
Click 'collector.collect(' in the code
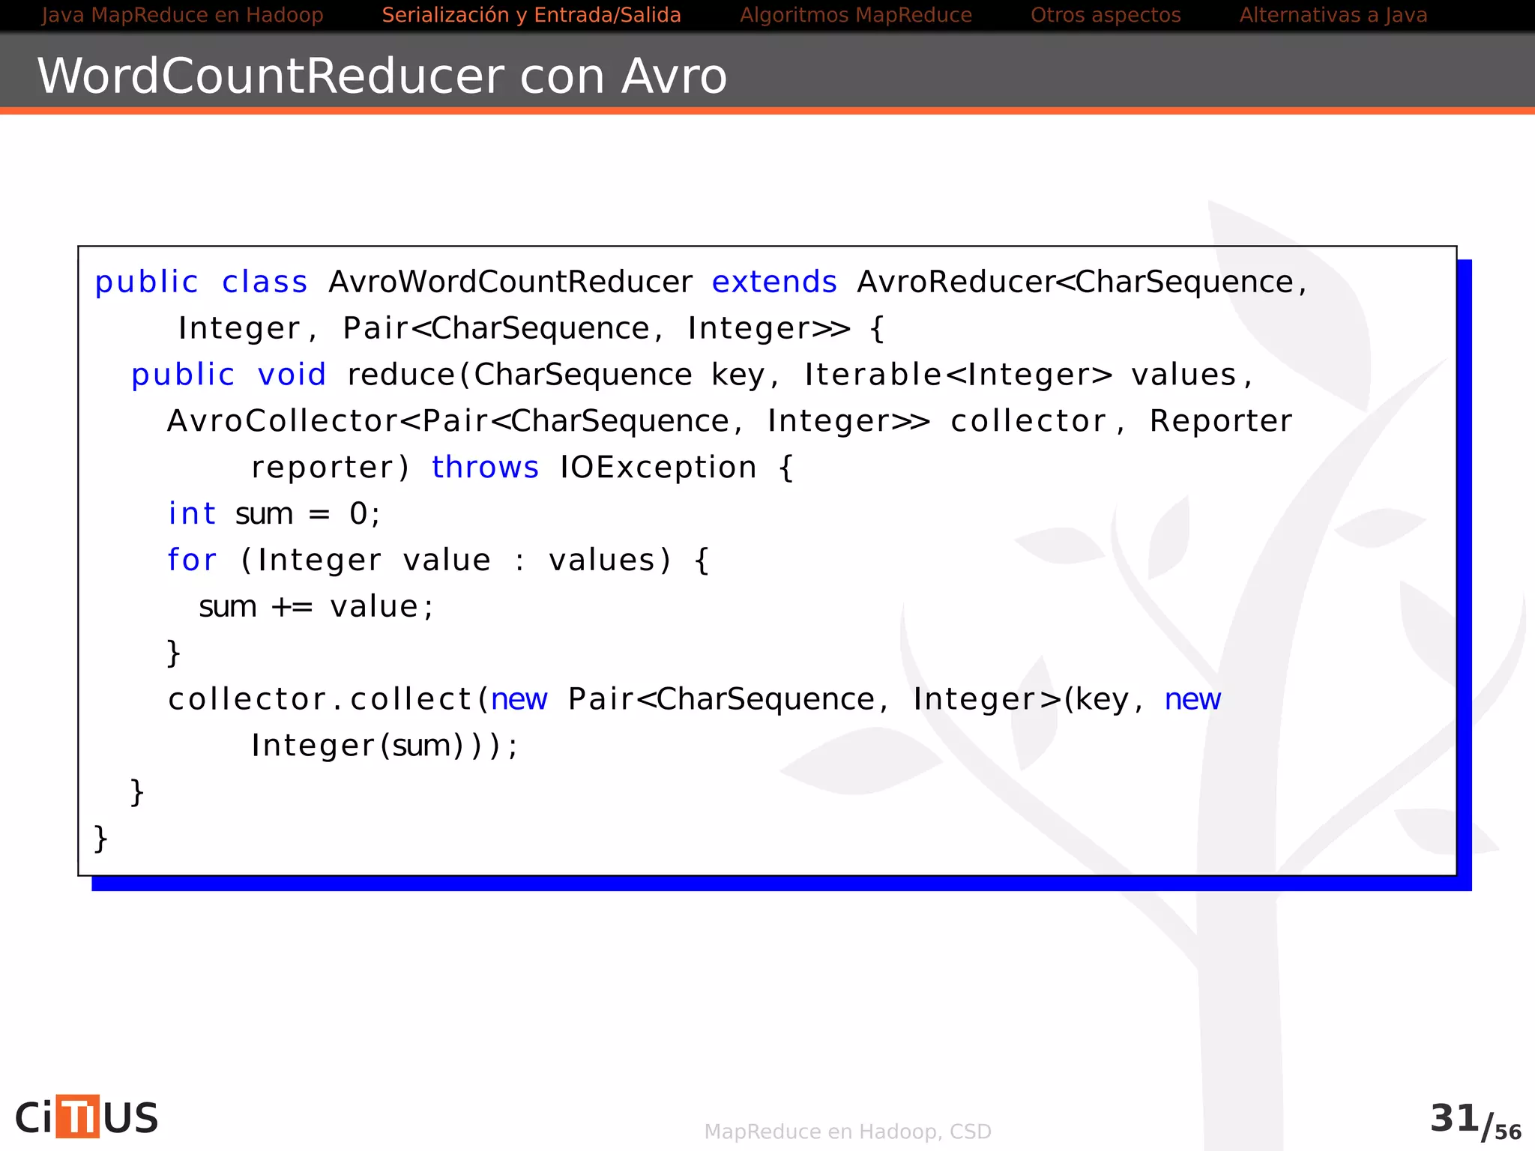329,699
